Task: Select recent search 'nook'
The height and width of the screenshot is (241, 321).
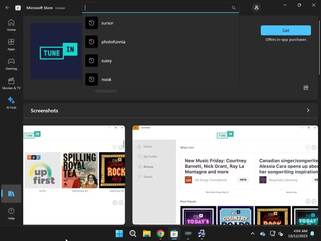Action: (160, 79)
